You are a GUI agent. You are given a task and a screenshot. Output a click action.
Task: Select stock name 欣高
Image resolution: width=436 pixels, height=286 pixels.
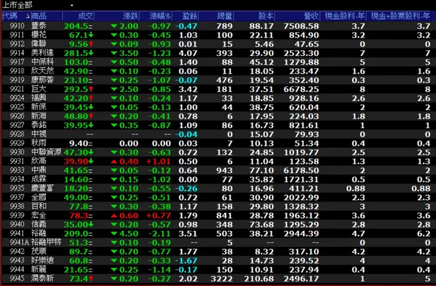(x=39, y=161)
